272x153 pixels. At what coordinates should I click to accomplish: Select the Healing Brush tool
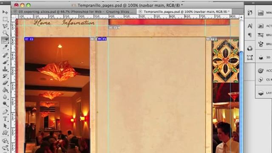[x=5, y=55]
